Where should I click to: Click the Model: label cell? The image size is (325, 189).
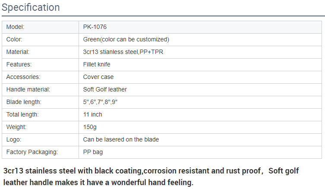(x=41, y=27)
